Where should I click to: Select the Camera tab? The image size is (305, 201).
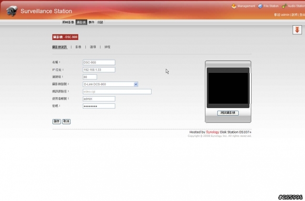pyautogui.click(x=81, y=22)
